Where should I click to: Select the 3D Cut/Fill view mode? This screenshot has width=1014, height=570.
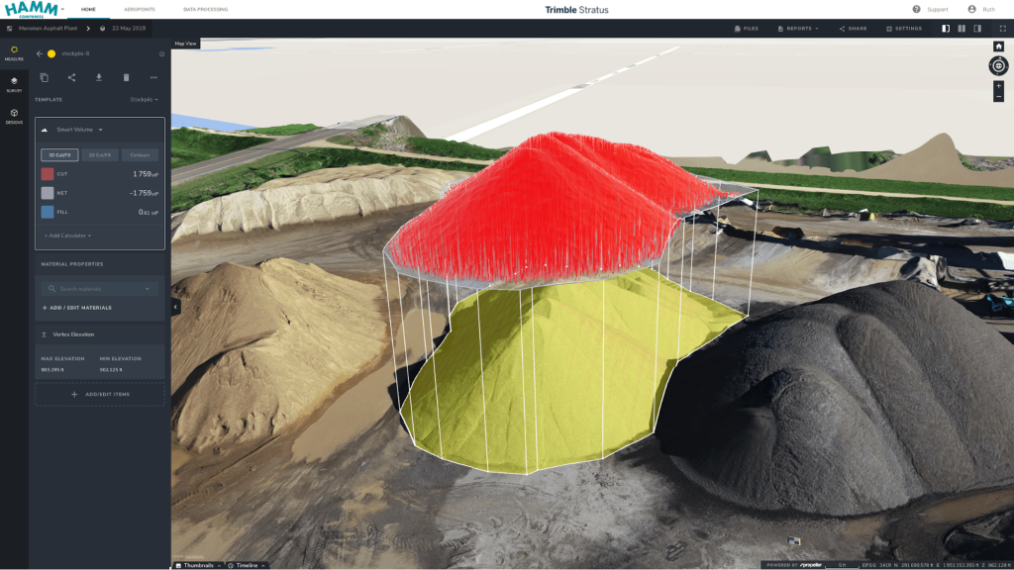(x=59, y=154)
